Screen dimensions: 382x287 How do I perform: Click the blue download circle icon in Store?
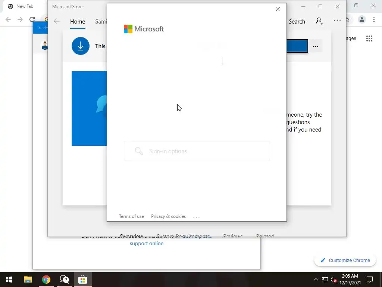(81, 46)
